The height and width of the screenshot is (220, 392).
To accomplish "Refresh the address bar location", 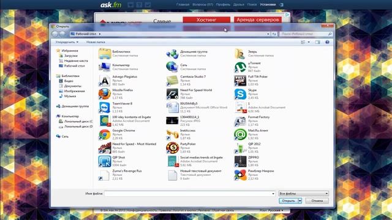I will click(274, 34).
